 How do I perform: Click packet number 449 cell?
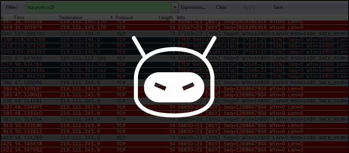(8, 28)
